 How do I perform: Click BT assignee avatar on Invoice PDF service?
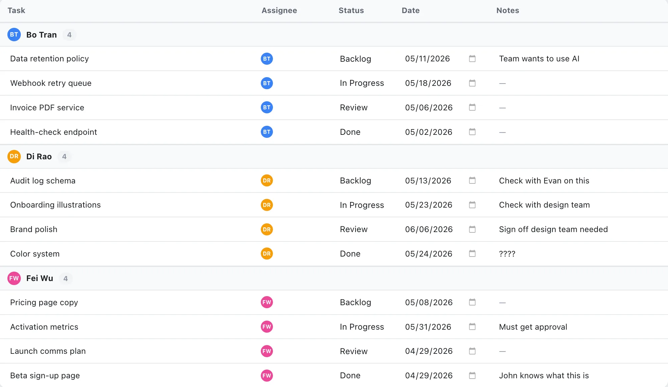267,107
